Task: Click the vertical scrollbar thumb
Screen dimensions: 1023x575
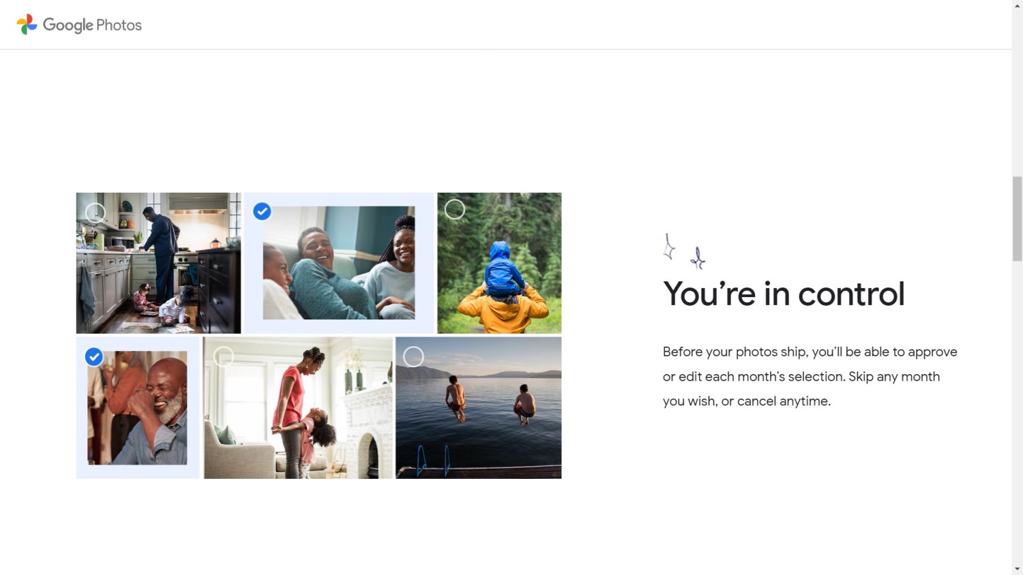Action: pyautogui.click(x=1018, y=219)
